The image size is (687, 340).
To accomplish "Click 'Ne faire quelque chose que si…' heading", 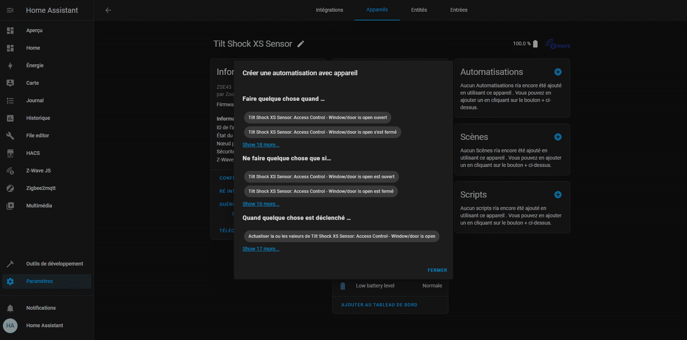I will (287, 158).
